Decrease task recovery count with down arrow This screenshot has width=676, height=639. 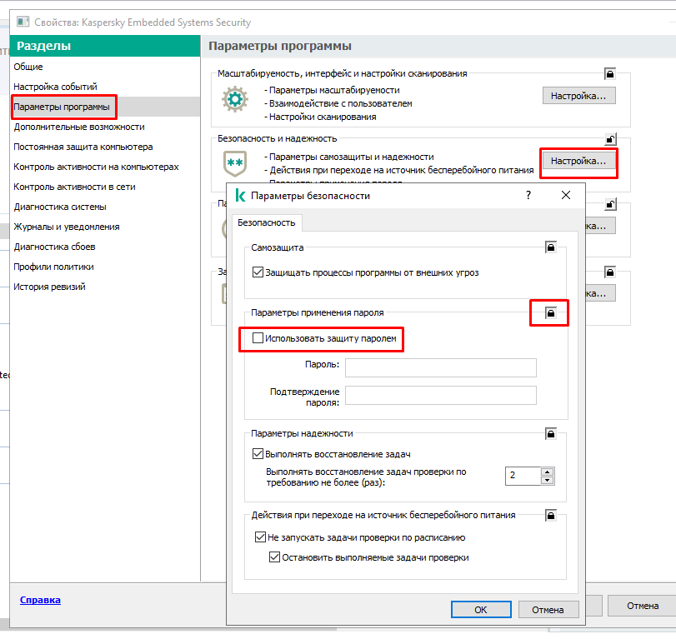(547, 481)
